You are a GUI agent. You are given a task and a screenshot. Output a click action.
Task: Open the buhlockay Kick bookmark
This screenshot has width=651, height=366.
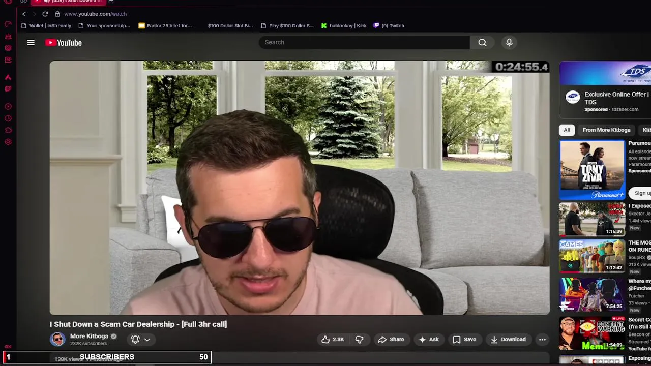(x=344, y=25)
